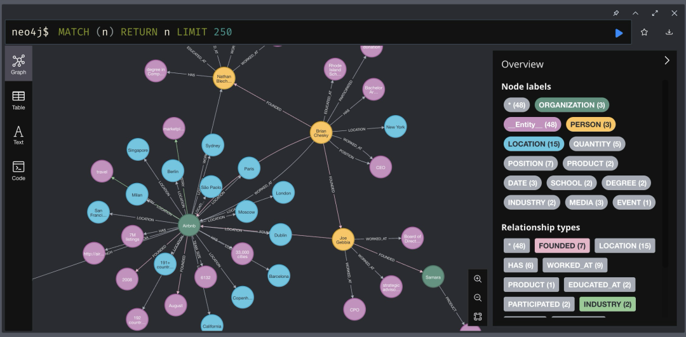Select the Dublin location node
The height and width of the screenshot is (337, 686).
tap(281, 235)
